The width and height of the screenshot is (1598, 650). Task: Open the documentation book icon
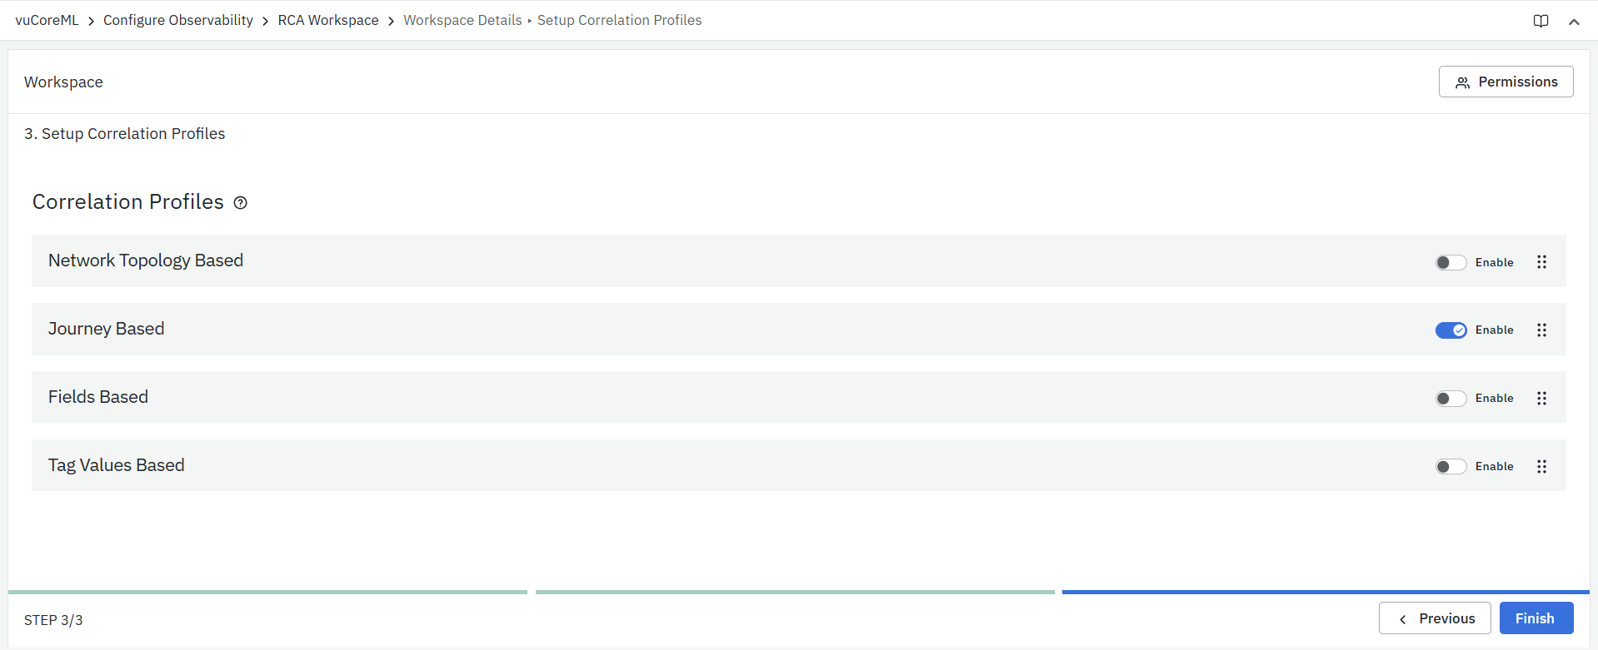coord(1541,21)
